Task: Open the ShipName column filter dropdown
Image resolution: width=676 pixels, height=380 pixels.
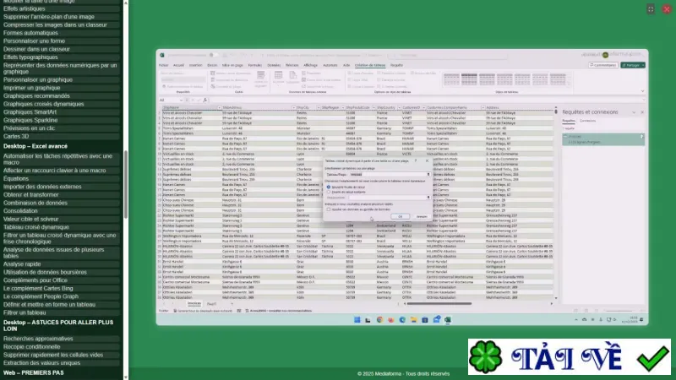Action: [x=219, y=108]
